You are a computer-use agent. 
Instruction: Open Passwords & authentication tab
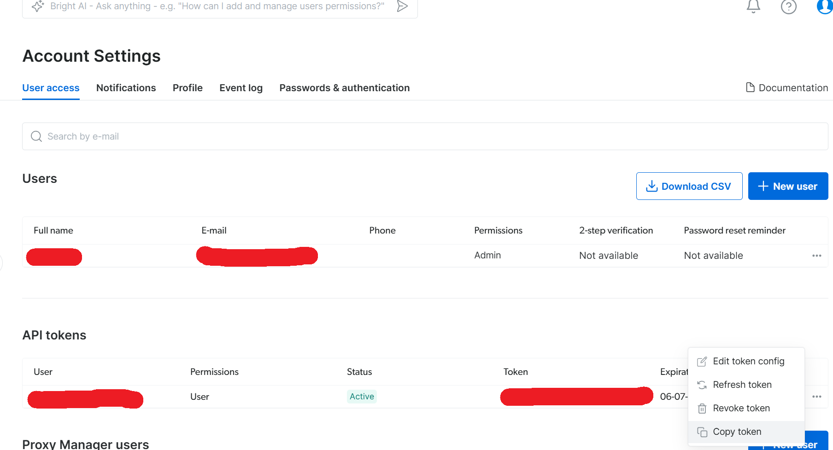[x=344, y=88]
